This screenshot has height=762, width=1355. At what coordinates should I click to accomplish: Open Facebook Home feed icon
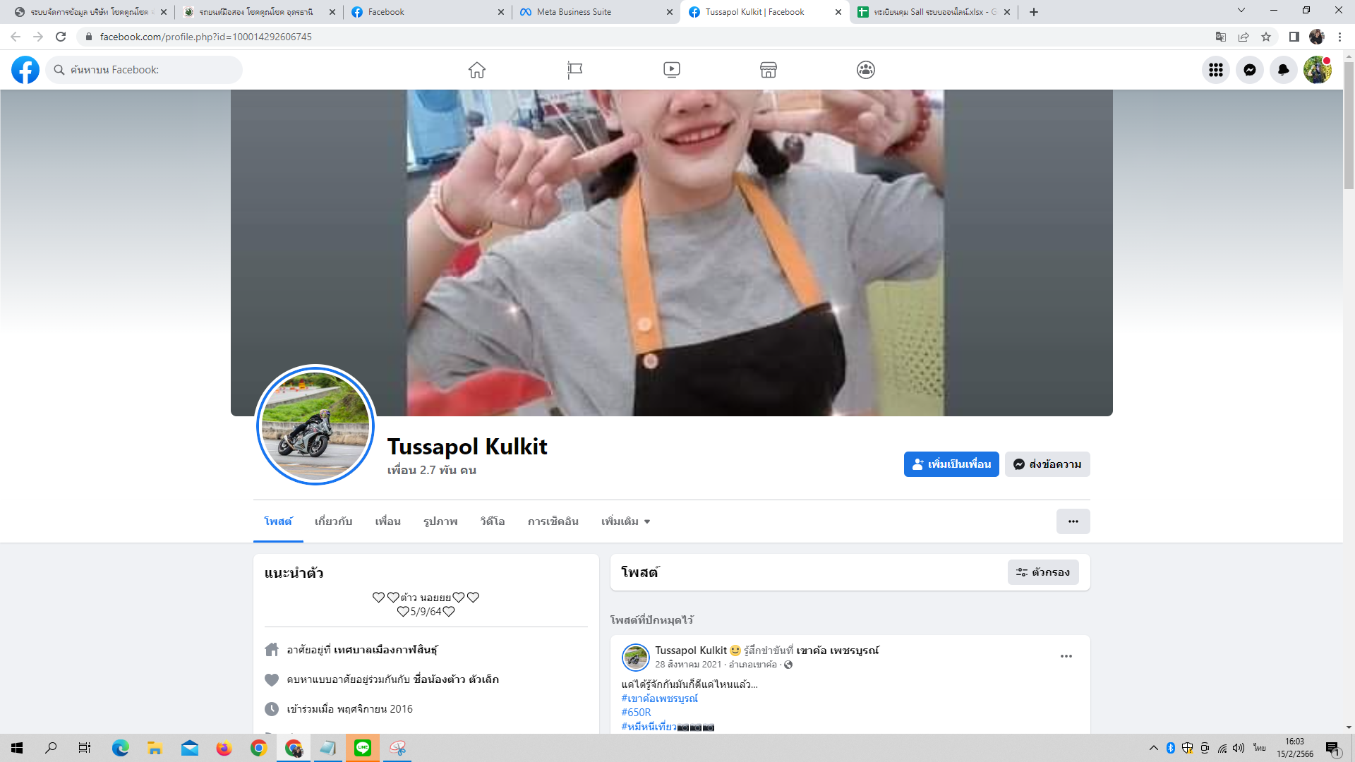(477, 70)
